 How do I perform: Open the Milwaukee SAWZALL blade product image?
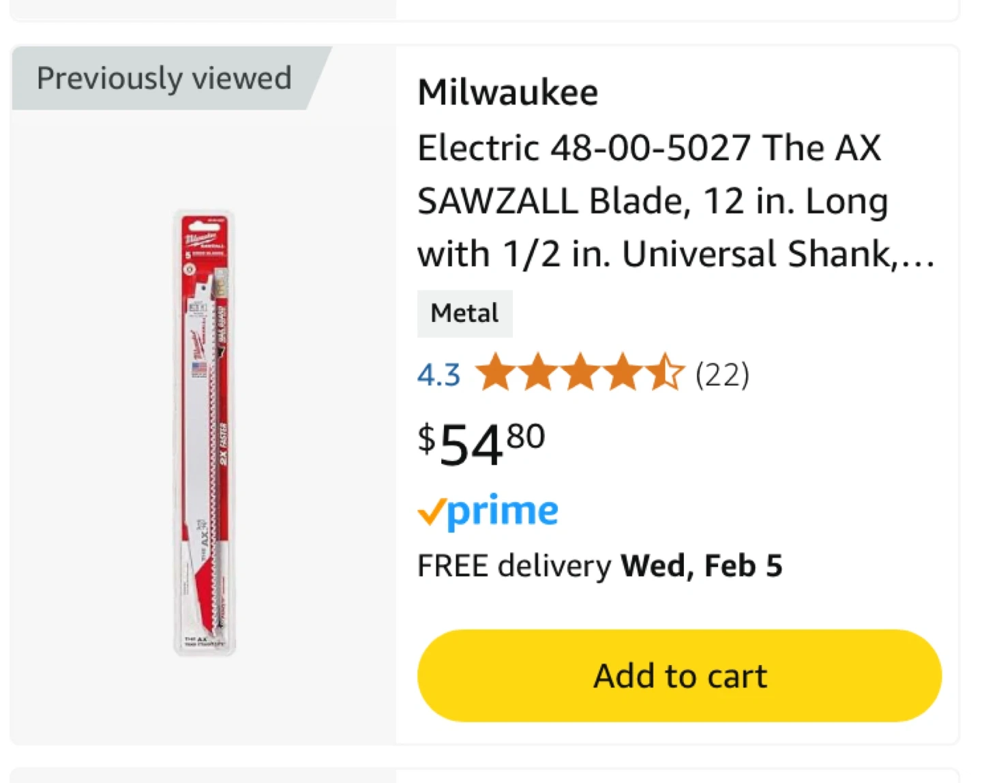[204, 432]
